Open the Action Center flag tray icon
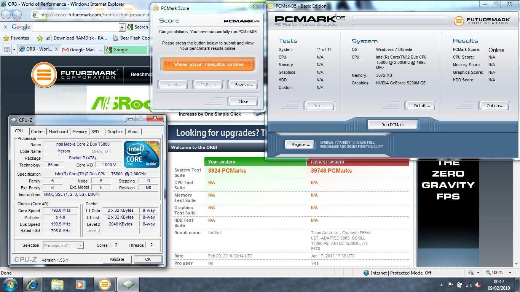This screenshot has width=520, height=292. [451, 284]
